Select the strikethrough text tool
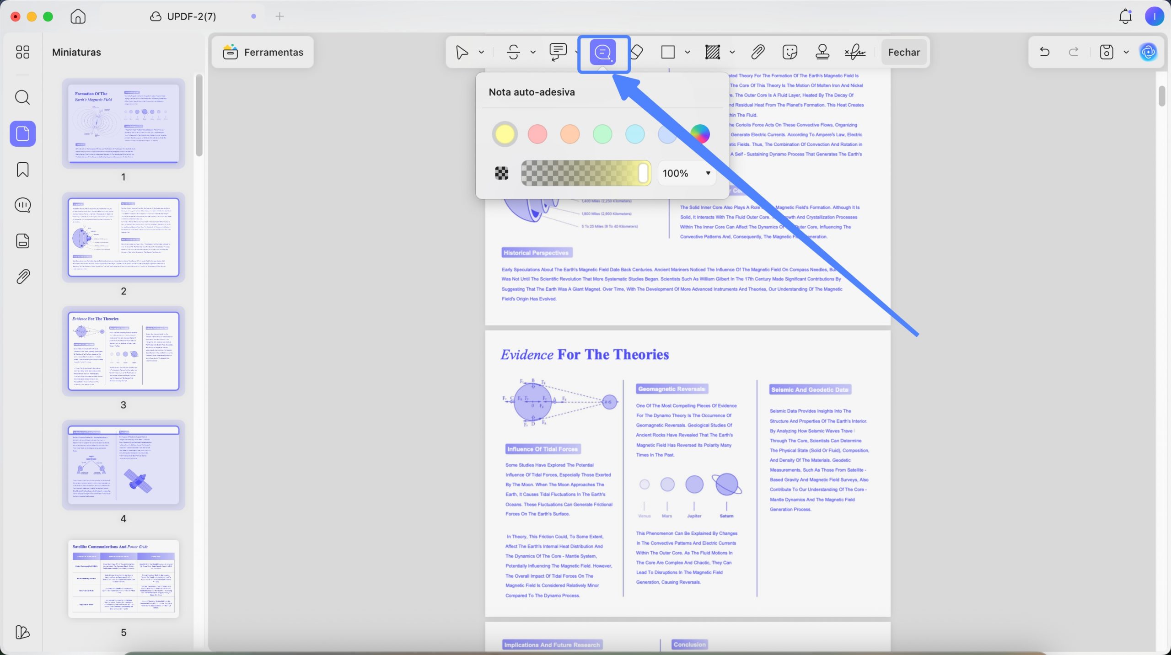The image size is (1171, 655). pyautogui.click(x=514, y=52)
